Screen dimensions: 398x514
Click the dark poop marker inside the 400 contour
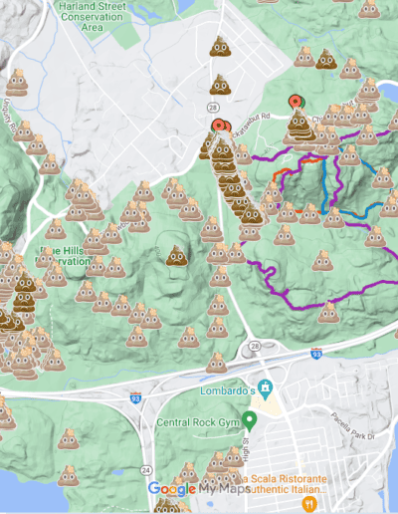(177, 256)
